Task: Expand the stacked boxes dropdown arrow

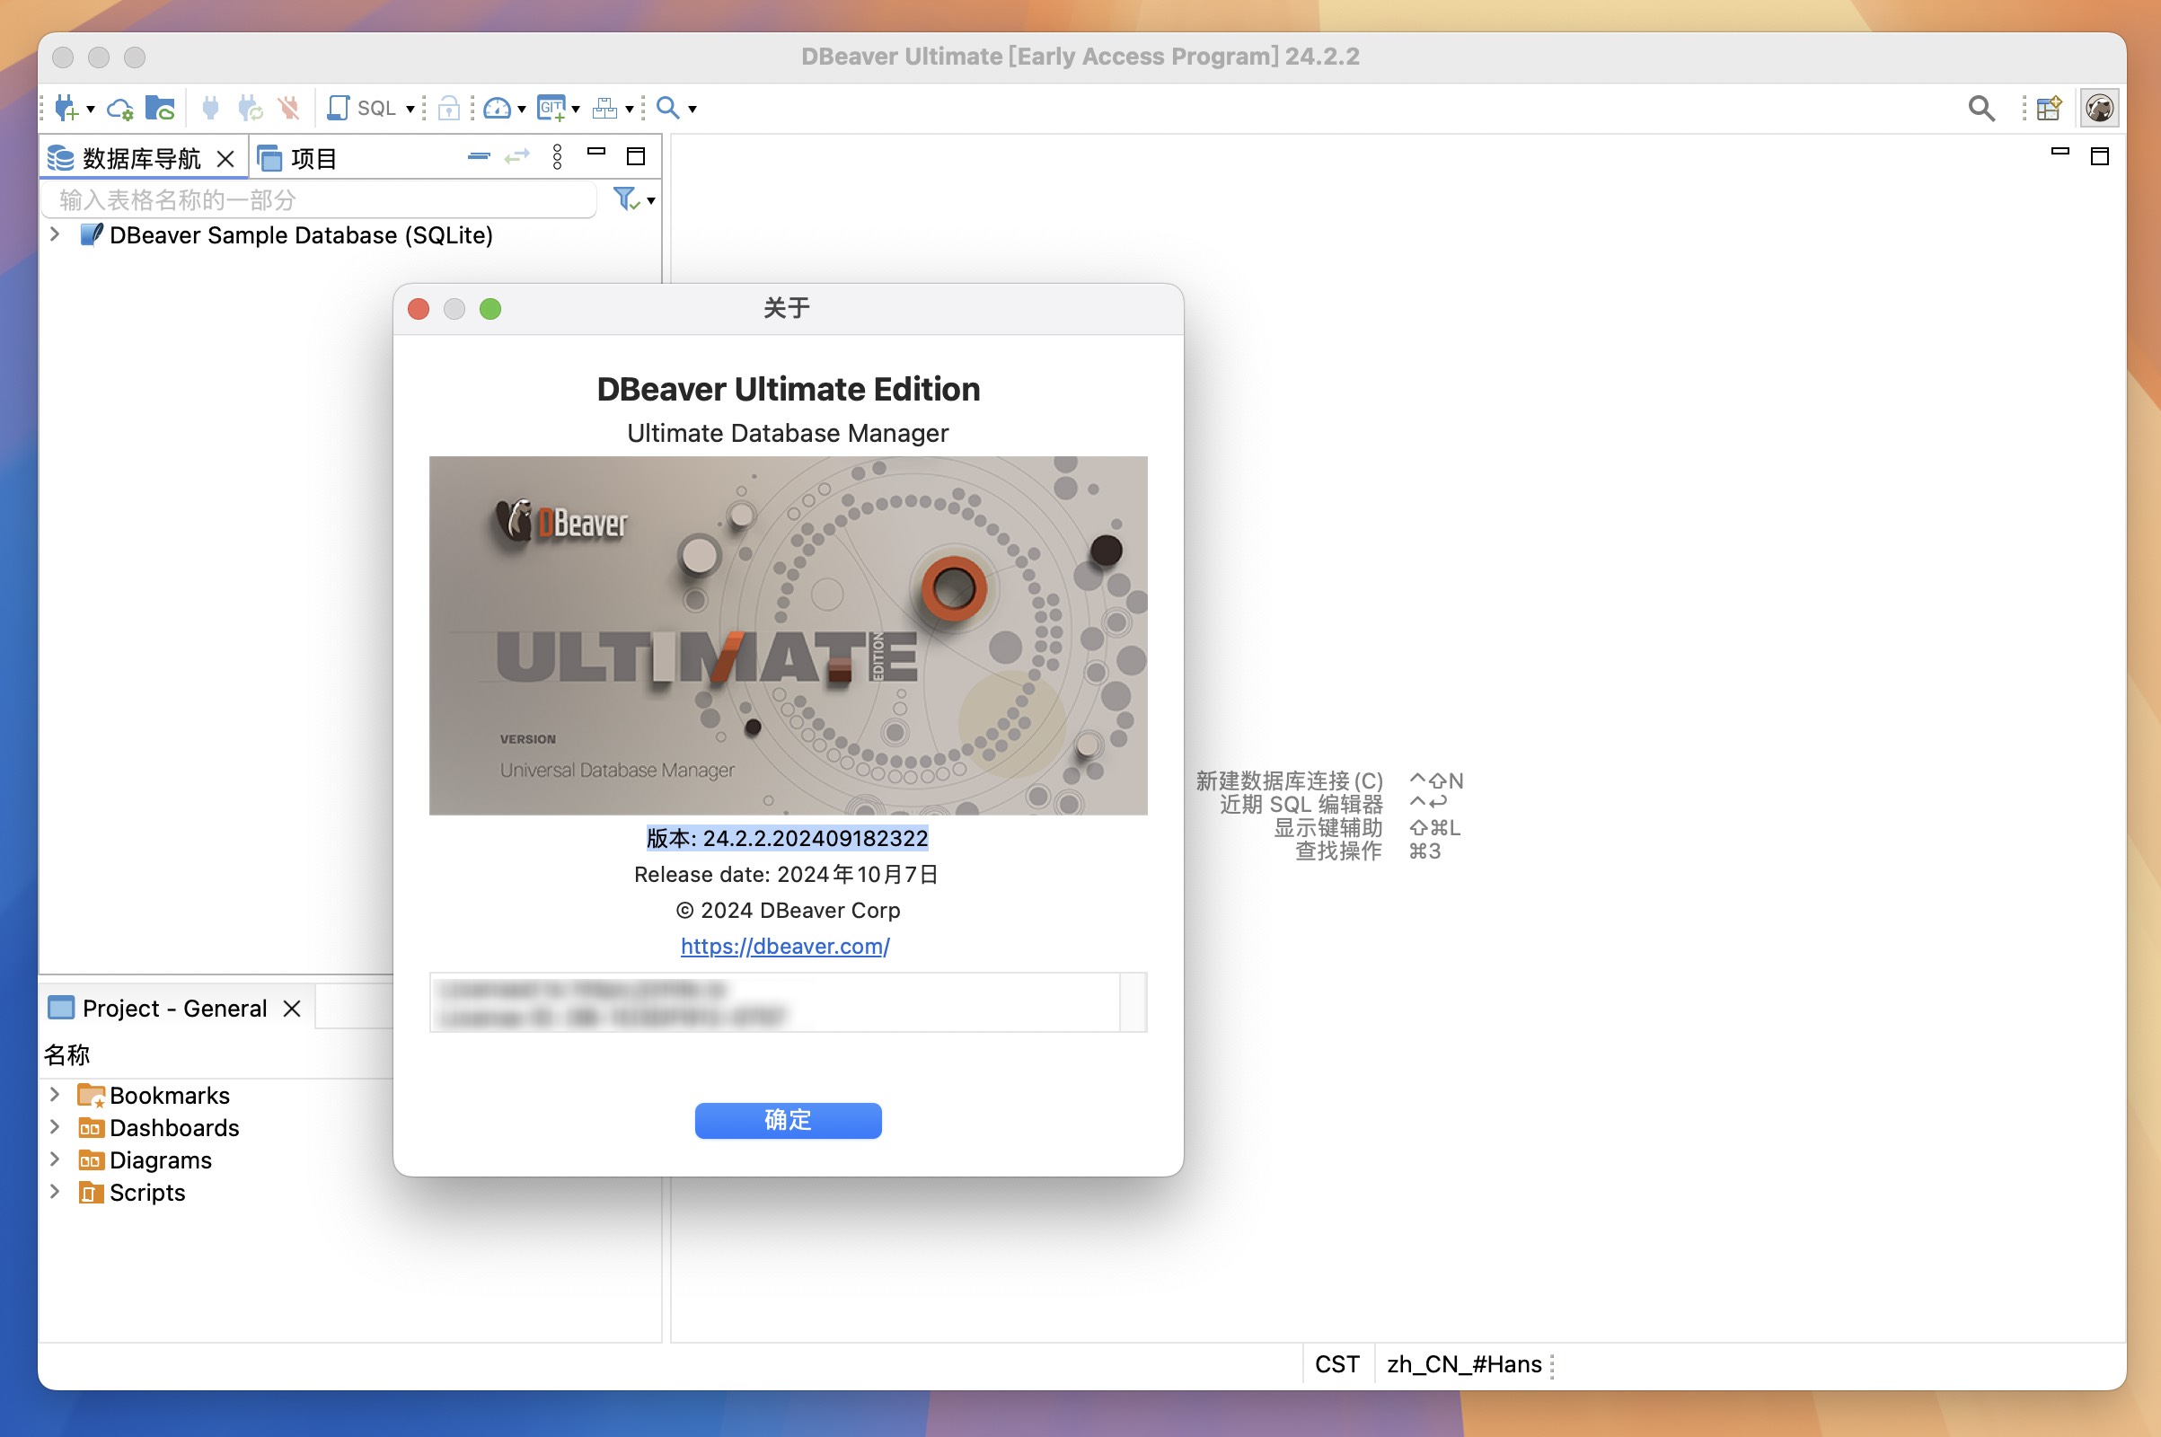Action: click(630, 109)
